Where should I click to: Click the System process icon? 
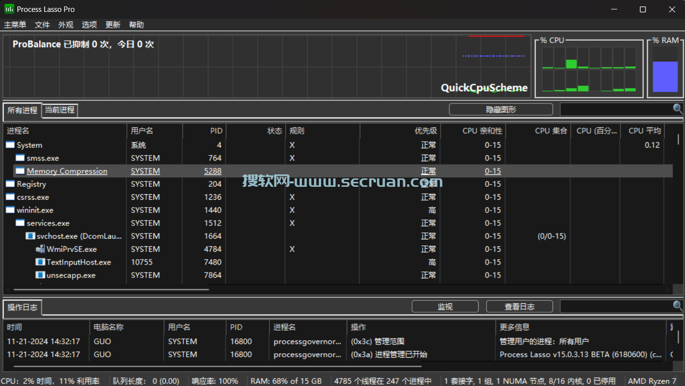[x=10, y=145]
